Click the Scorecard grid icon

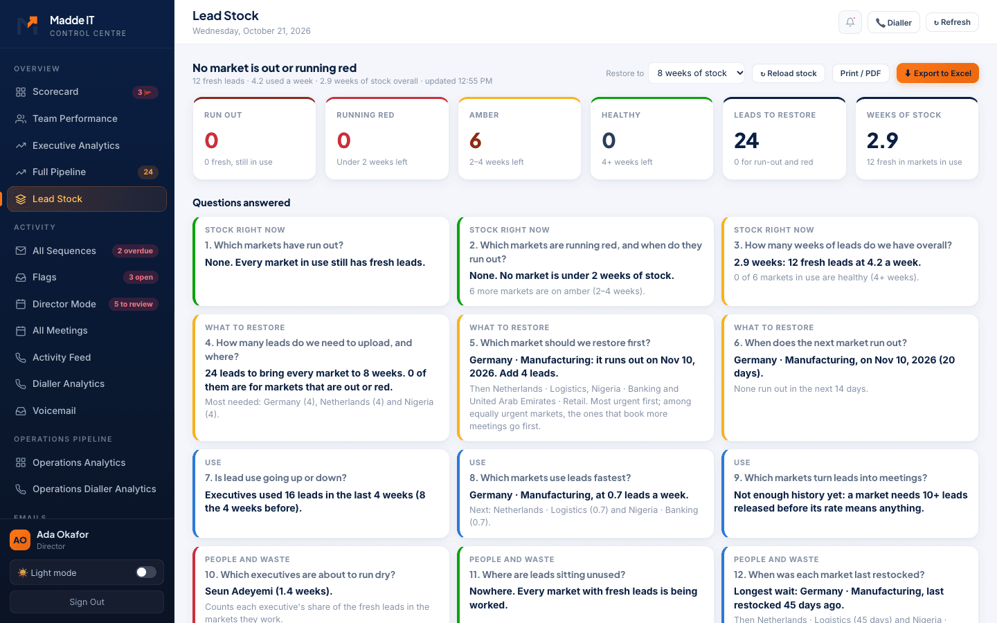tap(21, 92)
